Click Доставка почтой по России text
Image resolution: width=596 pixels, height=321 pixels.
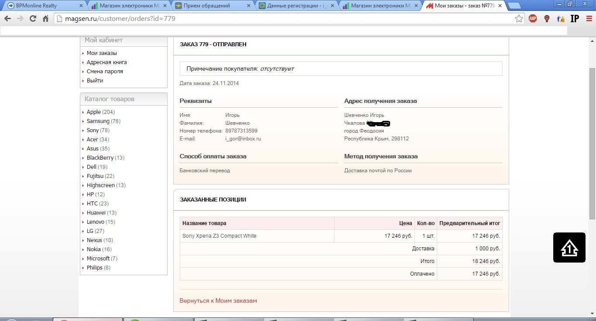tap(378, 171)
